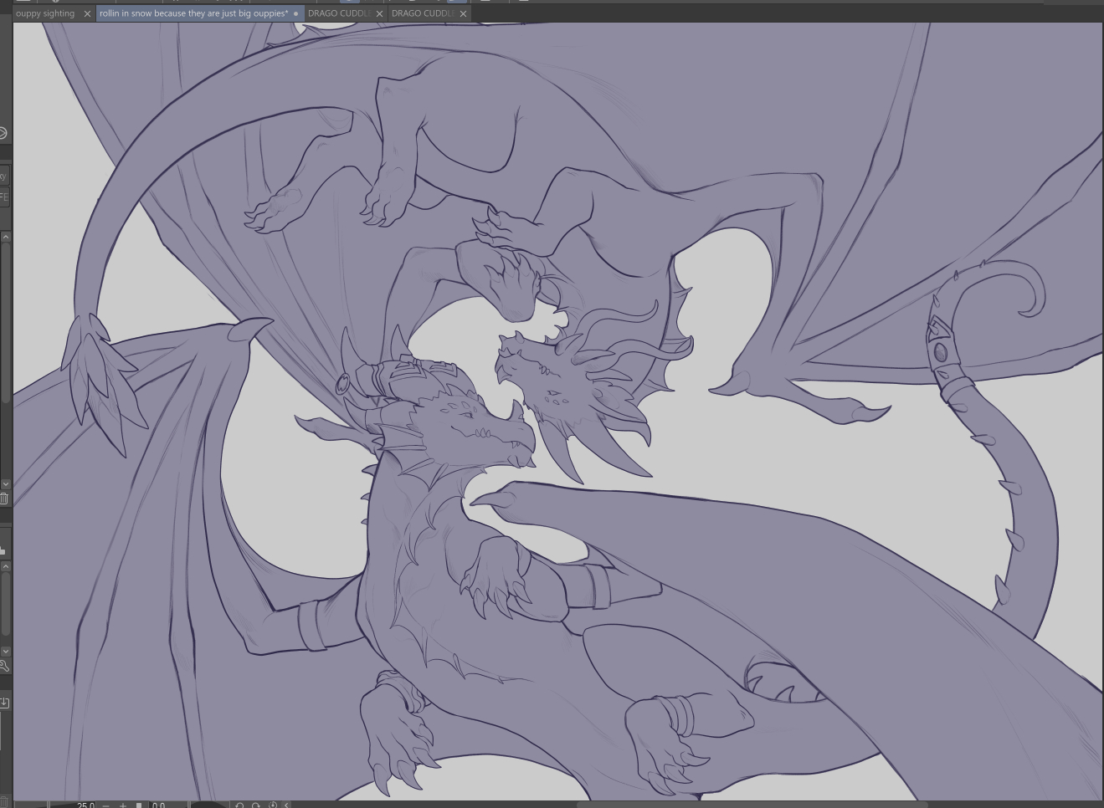Rotate the canvas left
The image size is (1104, 808).
[239, 805]
